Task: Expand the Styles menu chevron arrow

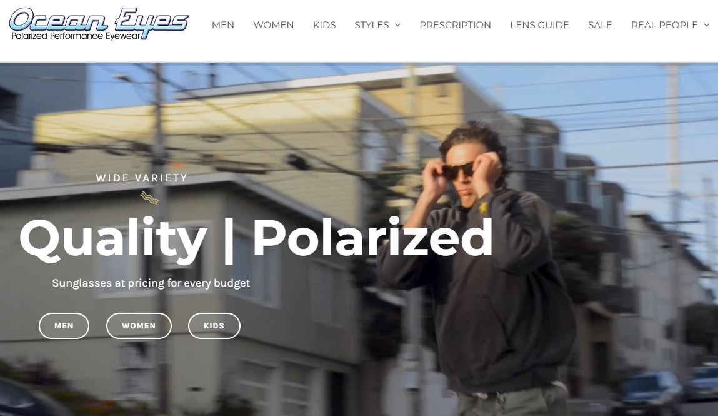Action: click(397, 25)
